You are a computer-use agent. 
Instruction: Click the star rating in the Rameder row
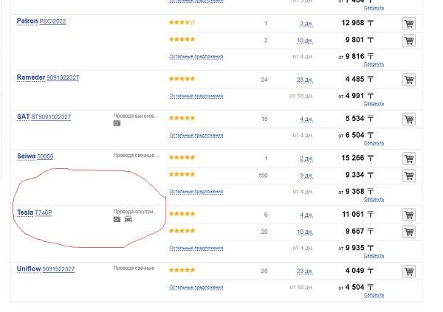point(182,78)
